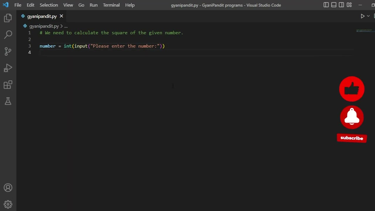Open the Accounts menu icon
Viewport: 375px width, 211px height.
(x=8, y=188)
